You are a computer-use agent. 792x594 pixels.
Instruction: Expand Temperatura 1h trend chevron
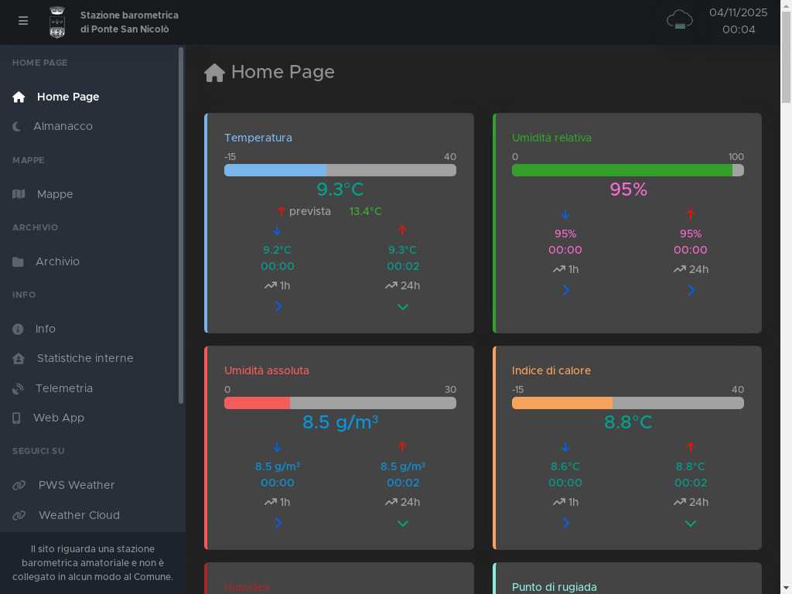[x=278, y=306]
